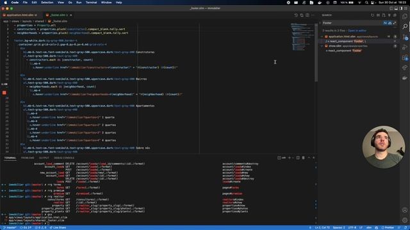Click the split editor icon in editor toolbar
The width and height of the screenshot is (410, 230).
point(307,15)
